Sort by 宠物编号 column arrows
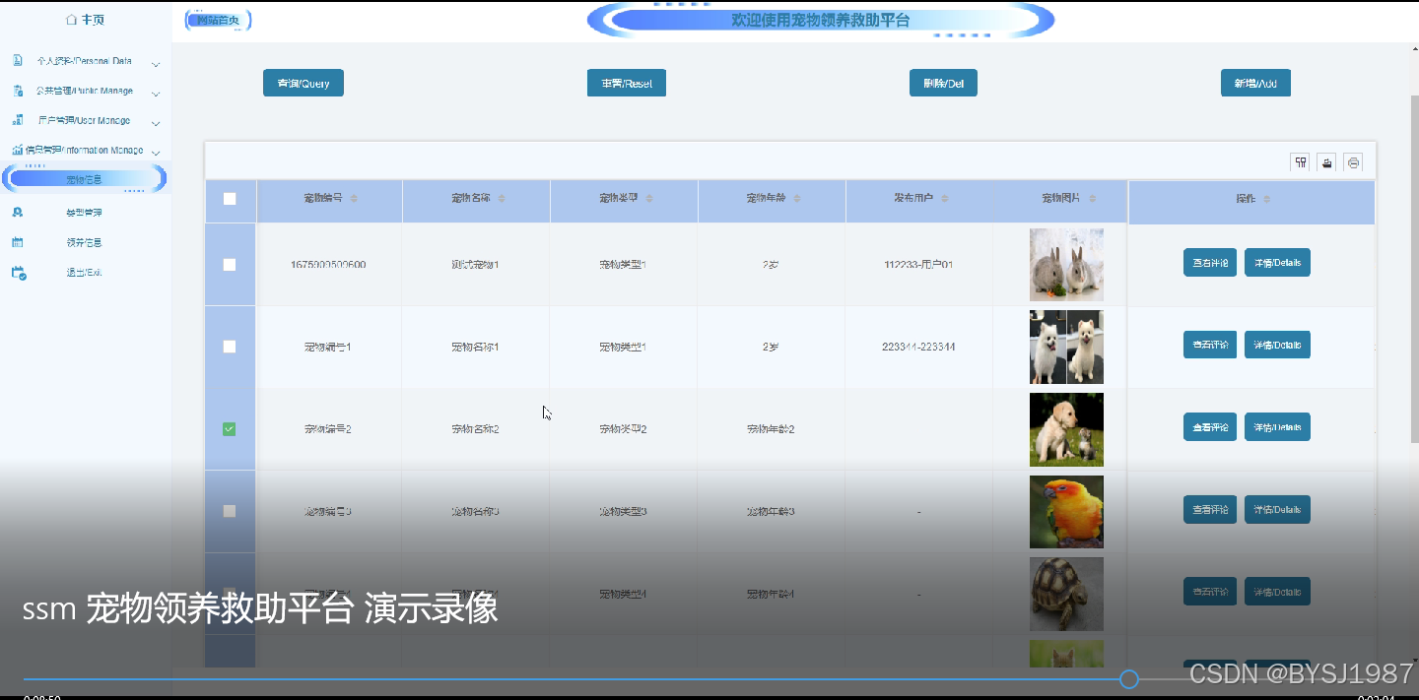 pos(354,199)
